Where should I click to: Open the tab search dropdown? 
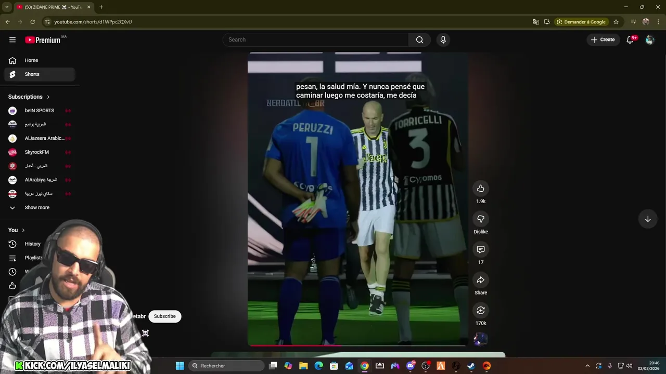[x=6, y=7]
